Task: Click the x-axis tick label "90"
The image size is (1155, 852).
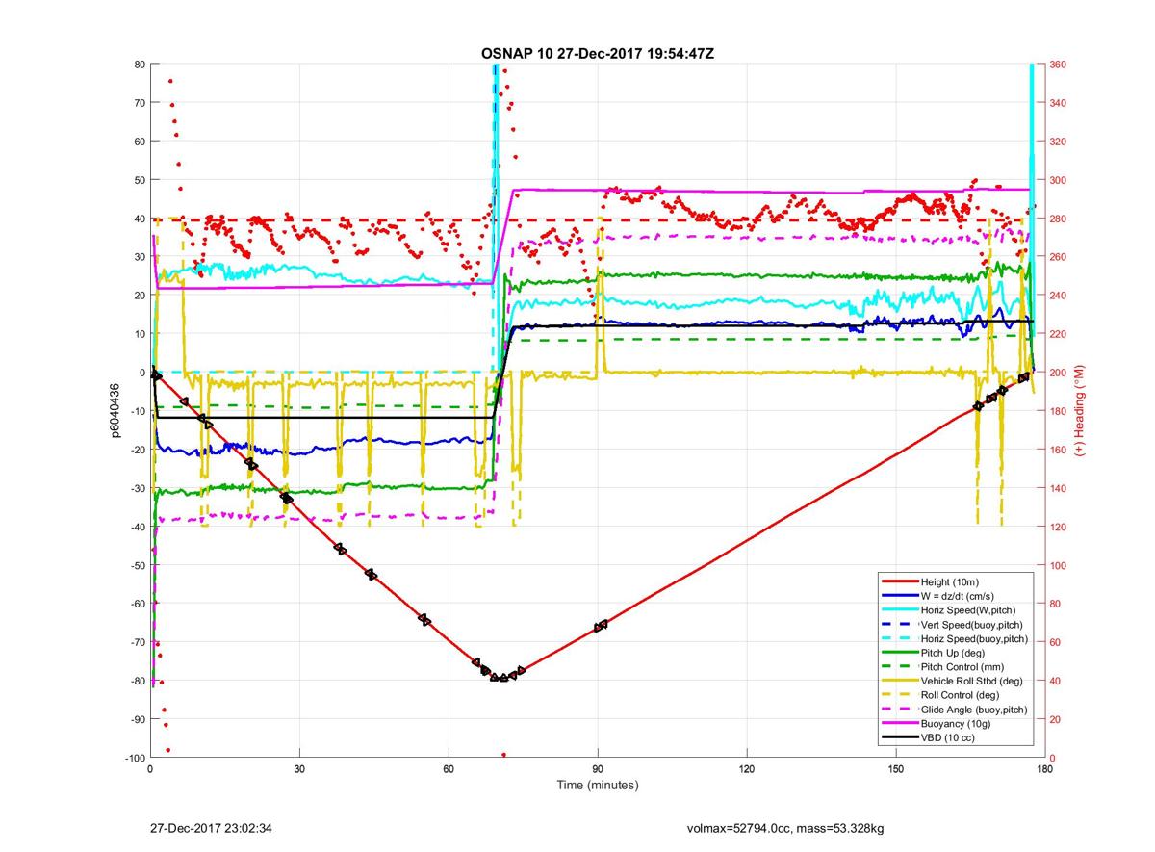Action: click(598, 770)
